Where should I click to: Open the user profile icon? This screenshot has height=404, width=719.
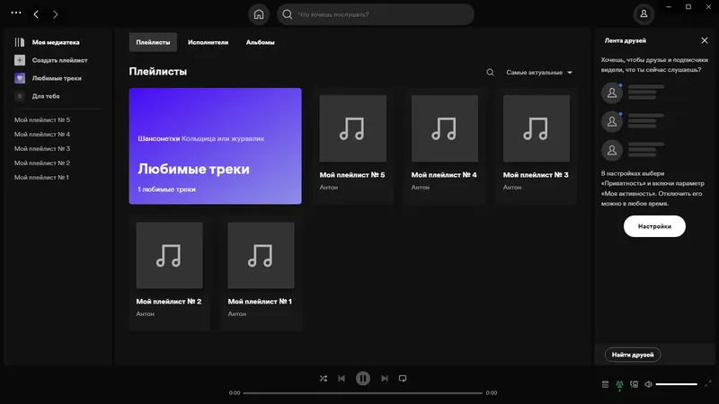pyautogui.click(x=644, y=13)
